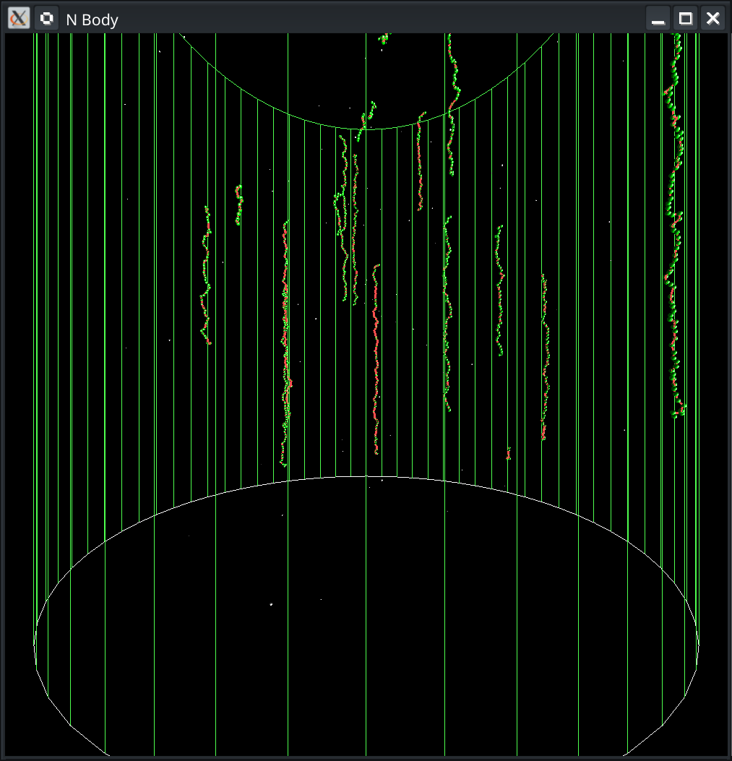This screenshot has height=761, width=732.
Task: Open the X11 window menu icon
Action: [18, 18]
